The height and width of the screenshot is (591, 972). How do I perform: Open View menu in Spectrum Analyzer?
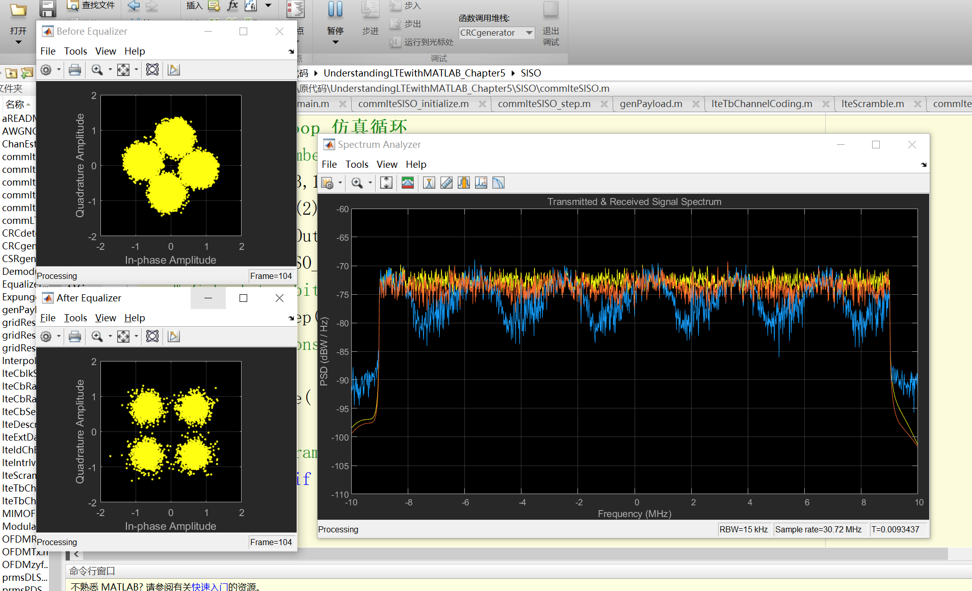click(x=387, y=164)
